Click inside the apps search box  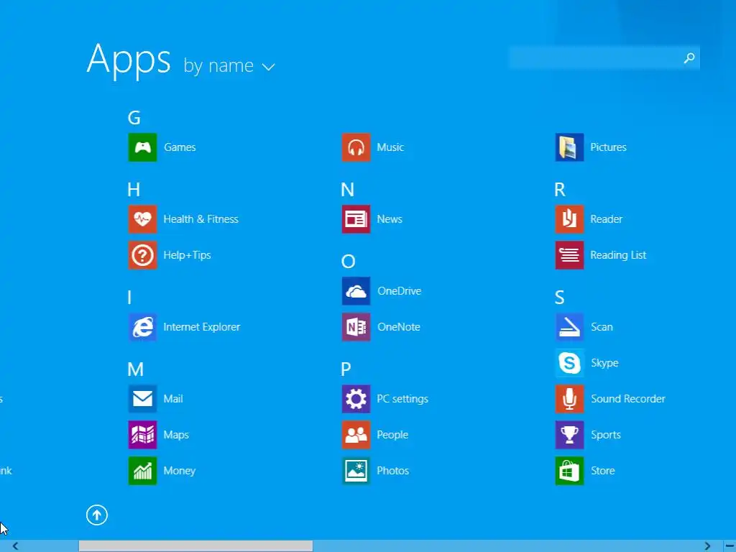click(604, 58)
